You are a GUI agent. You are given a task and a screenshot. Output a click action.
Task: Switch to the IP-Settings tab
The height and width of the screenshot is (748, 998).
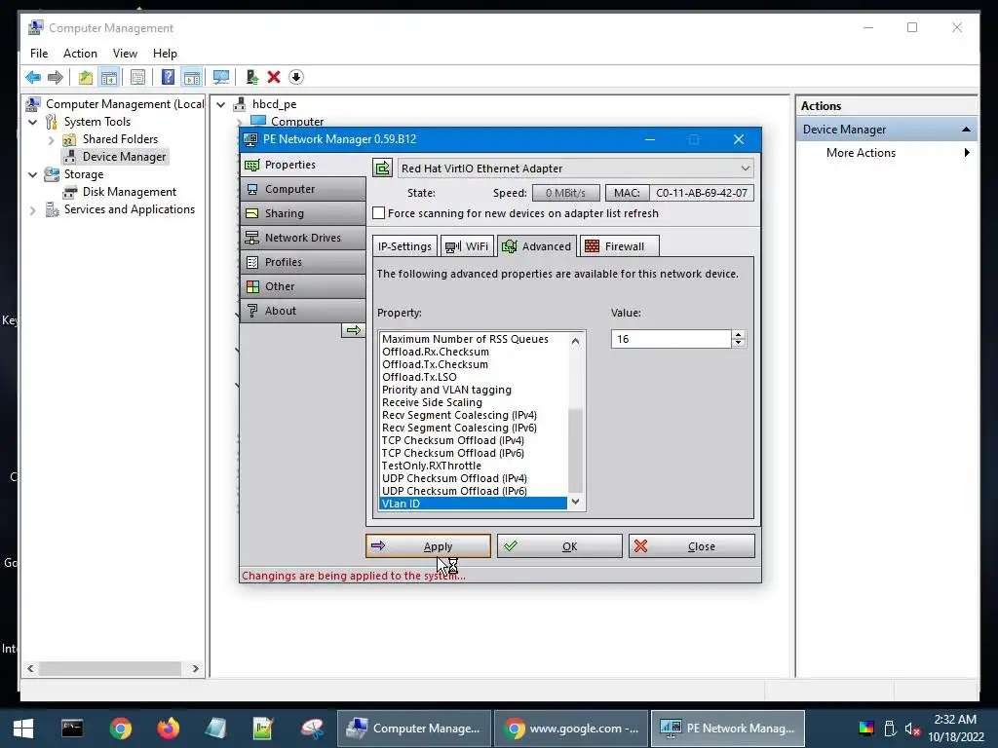pos(404,246)
